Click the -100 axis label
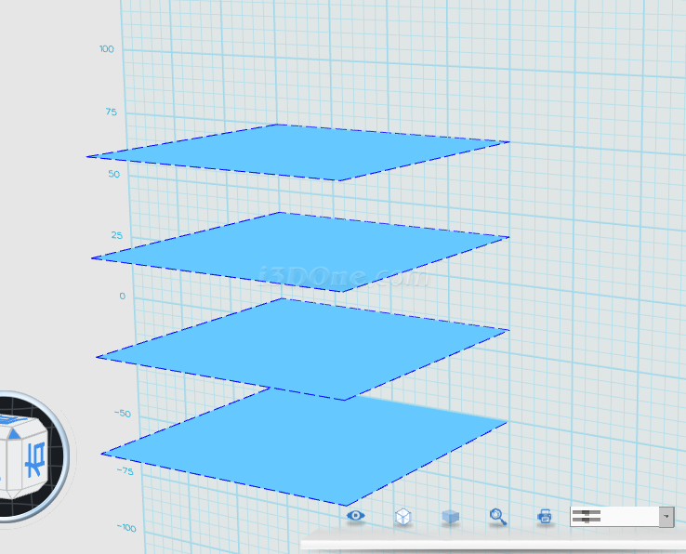 (126, 529)
